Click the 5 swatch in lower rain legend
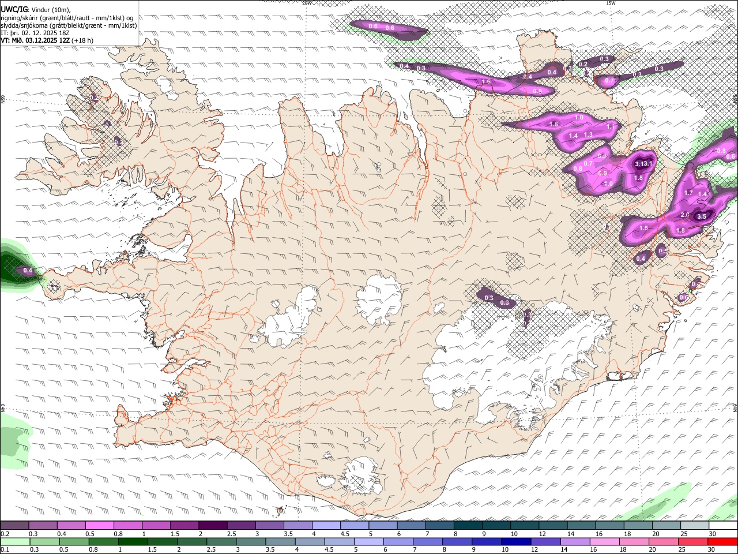Viewport: 738px width, 554px height. click(x=368, y=541)
